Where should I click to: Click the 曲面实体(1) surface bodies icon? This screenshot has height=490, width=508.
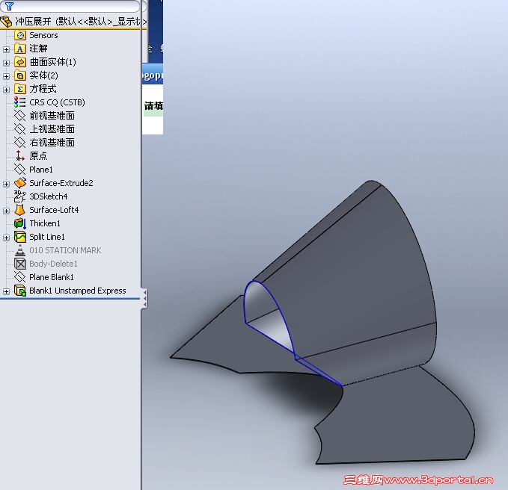coord(20,62)
